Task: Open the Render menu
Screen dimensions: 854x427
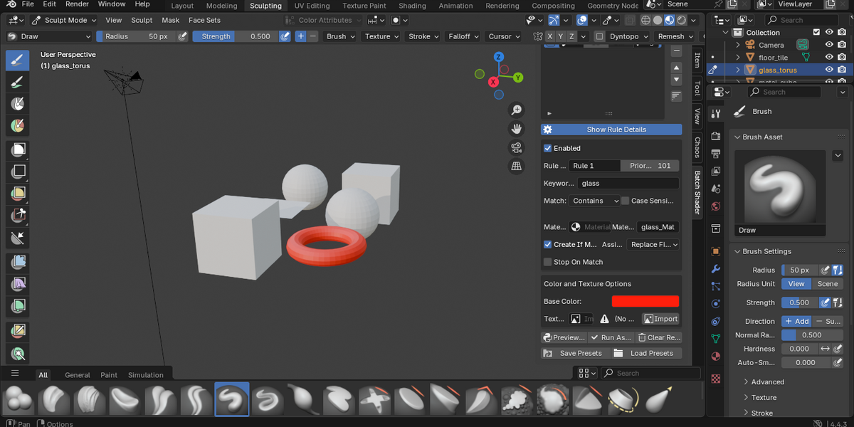Action: point(77,4)
